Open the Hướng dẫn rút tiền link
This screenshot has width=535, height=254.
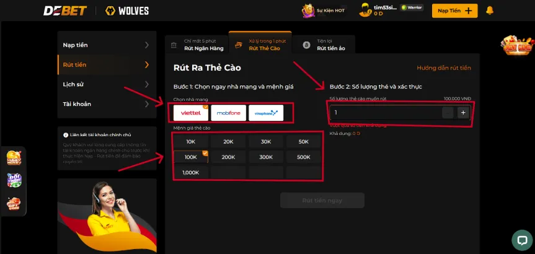point(443,68)
